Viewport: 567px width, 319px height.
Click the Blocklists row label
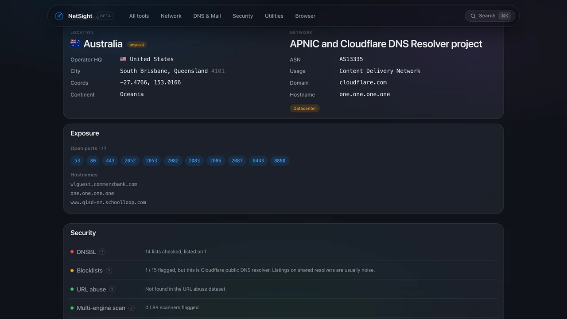pyautogui.click(x=89, y=270)
